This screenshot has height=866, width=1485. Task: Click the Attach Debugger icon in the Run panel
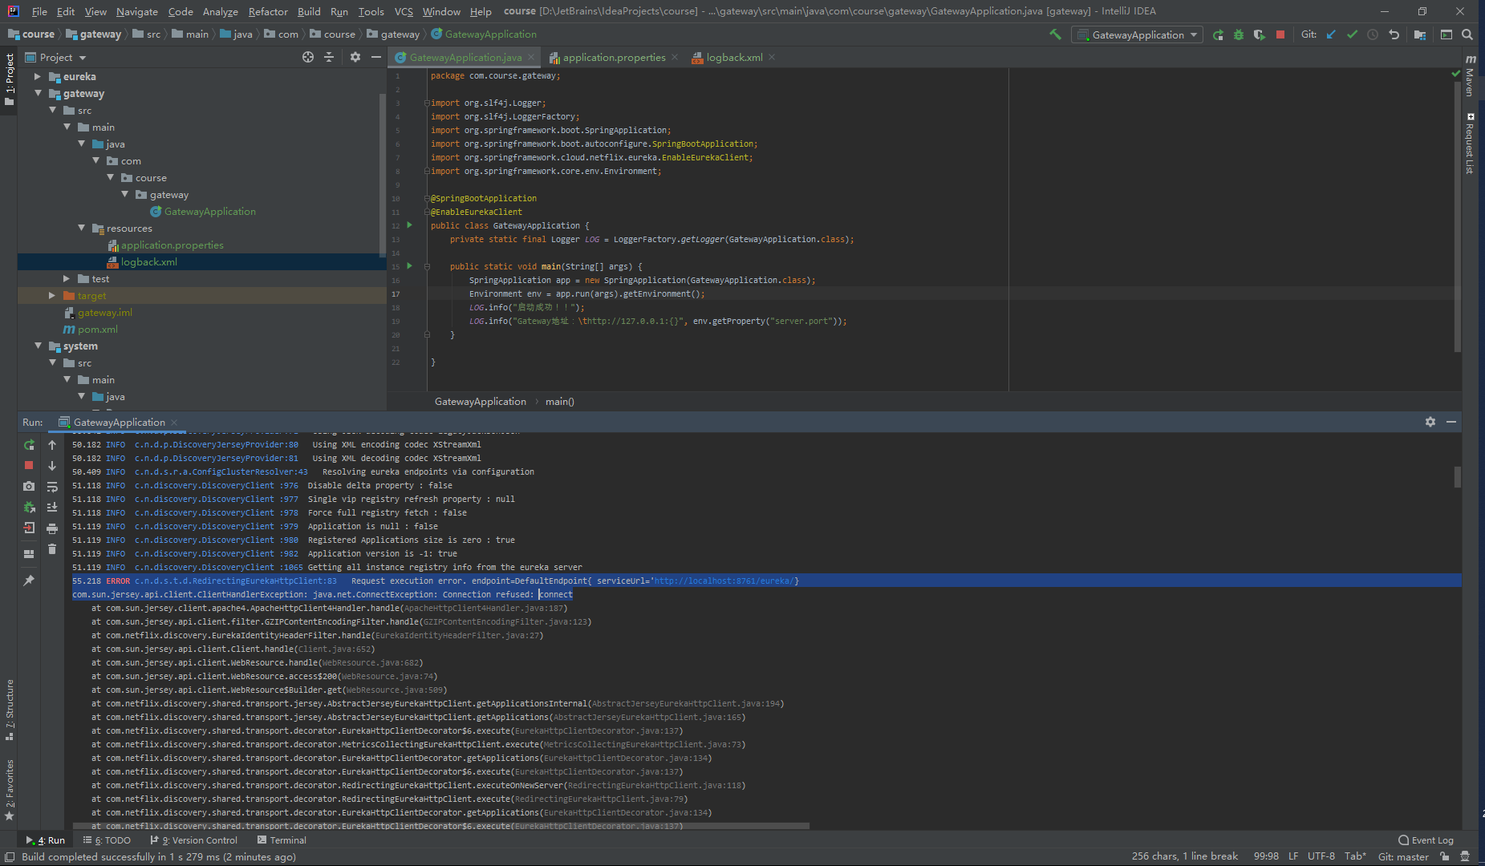click(x=29, y=507)
